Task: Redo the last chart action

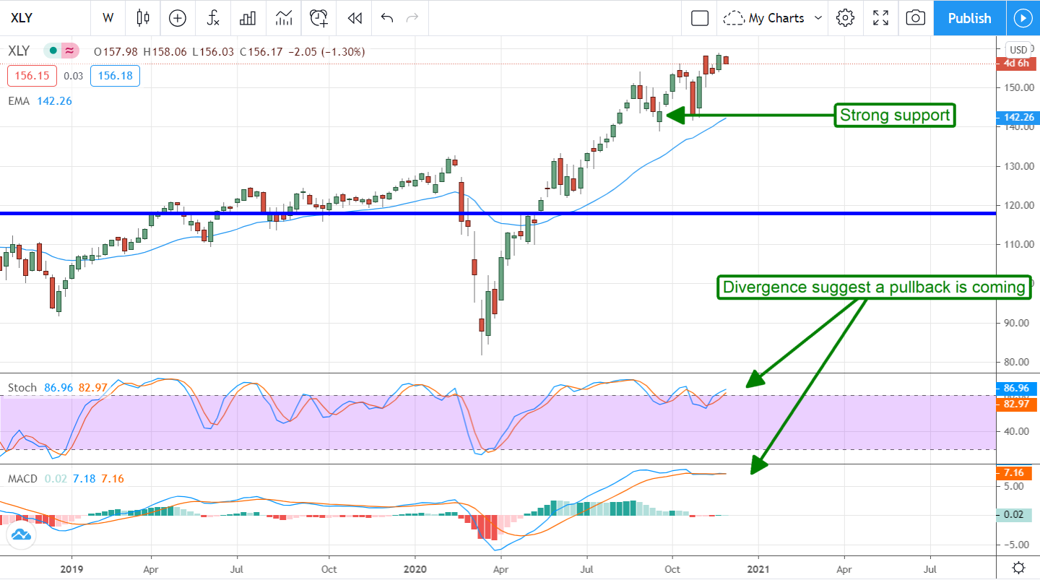Action: pos(412,18)
